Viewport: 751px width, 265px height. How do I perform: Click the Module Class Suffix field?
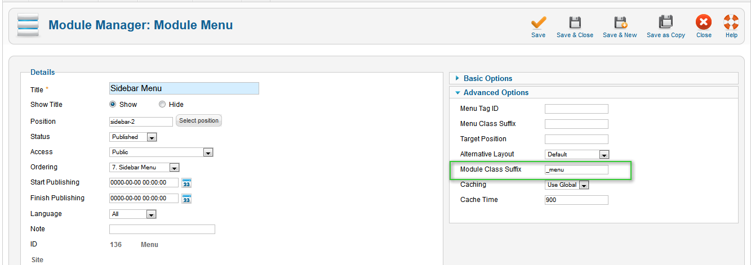576,169
